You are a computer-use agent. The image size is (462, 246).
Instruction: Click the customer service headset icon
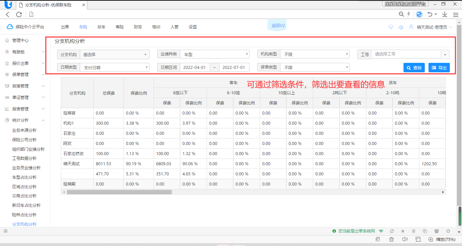391,27
